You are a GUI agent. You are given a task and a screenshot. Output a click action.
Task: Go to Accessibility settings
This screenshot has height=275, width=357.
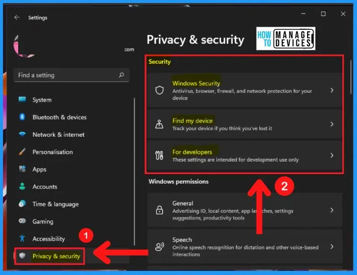(48, 239)
